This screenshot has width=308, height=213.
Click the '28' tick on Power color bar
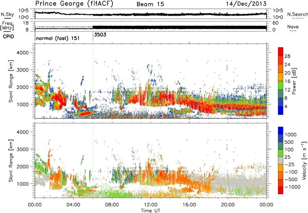(287, 56)
